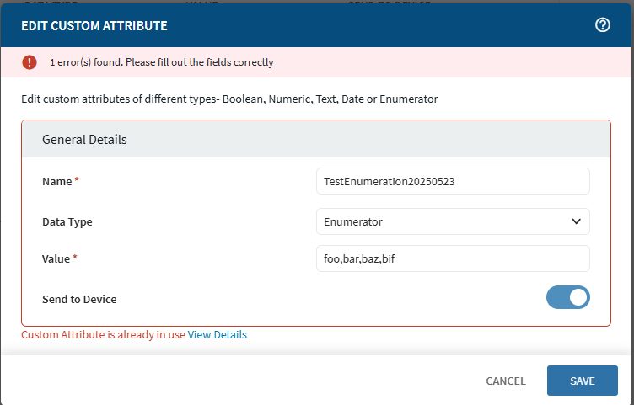Viewport: 634px width, 405px height.
Task: Click the description text about attribute types
Action: [x=229, y=99]
